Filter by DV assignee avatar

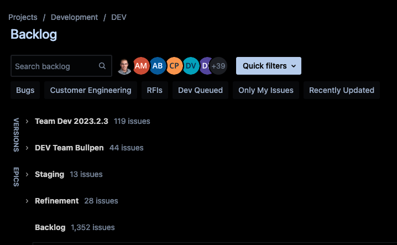coord(191,66)
